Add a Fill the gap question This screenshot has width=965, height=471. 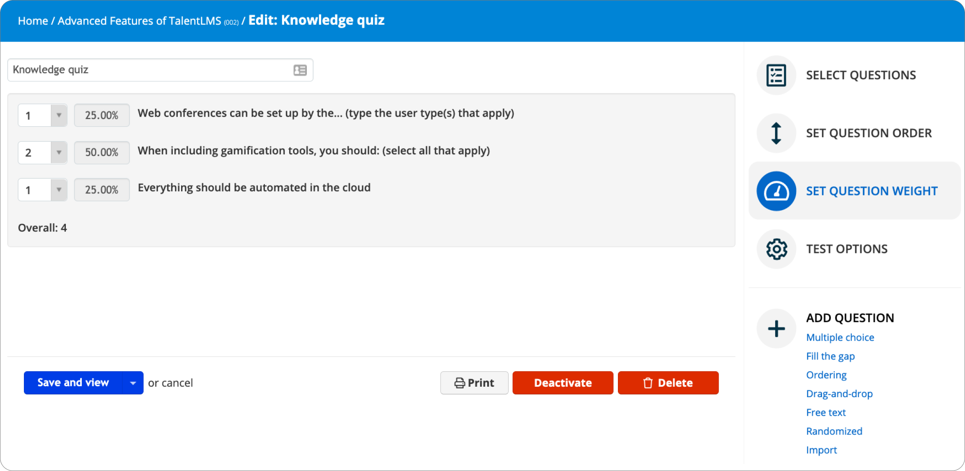pyautogui.click(x=830, y=357)
